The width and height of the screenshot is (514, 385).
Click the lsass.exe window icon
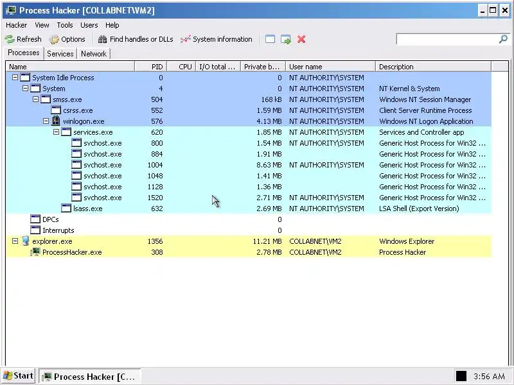(66, 208)
